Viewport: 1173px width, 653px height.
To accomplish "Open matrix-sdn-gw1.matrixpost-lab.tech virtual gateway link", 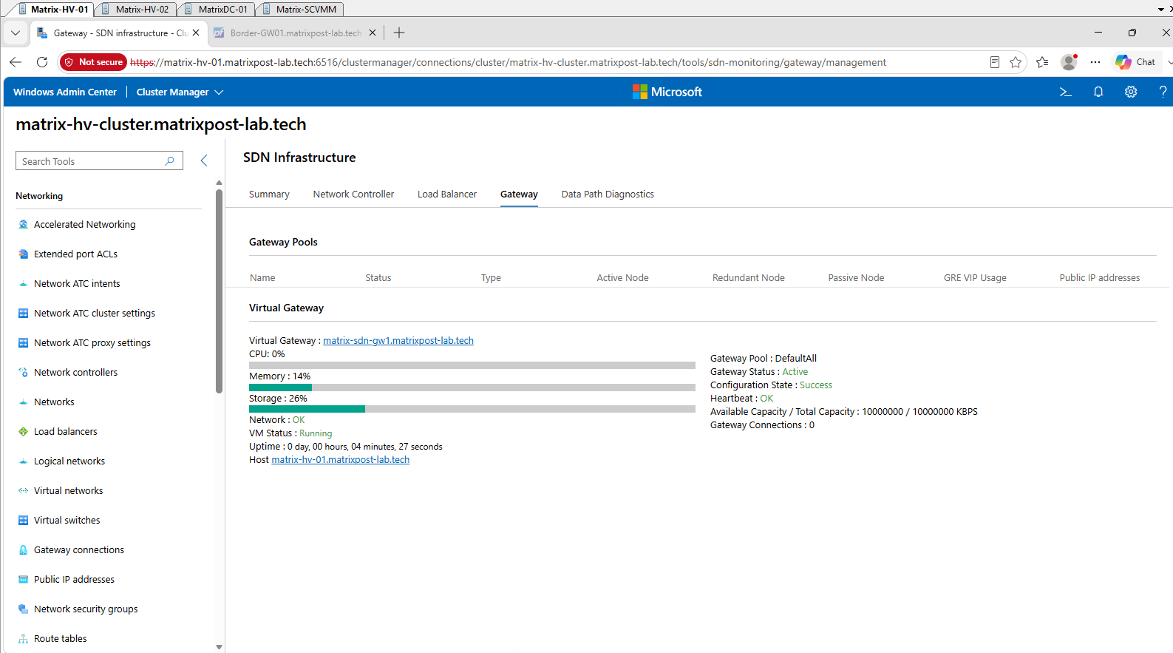I will pos(398,341).
